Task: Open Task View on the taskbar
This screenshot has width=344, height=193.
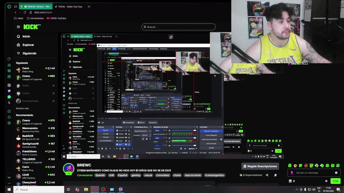Action: pos(68,190)
